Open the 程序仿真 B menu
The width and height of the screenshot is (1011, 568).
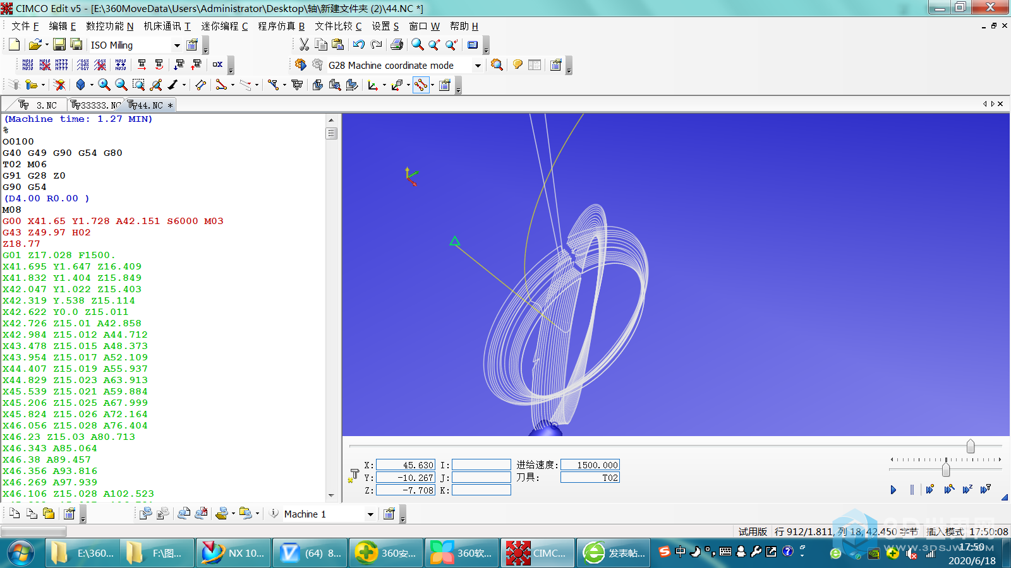[281, 26]
